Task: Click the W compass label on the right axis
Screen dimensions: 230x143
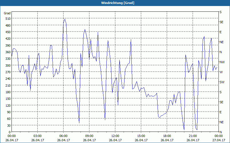Action: click(x=221, y=72)
